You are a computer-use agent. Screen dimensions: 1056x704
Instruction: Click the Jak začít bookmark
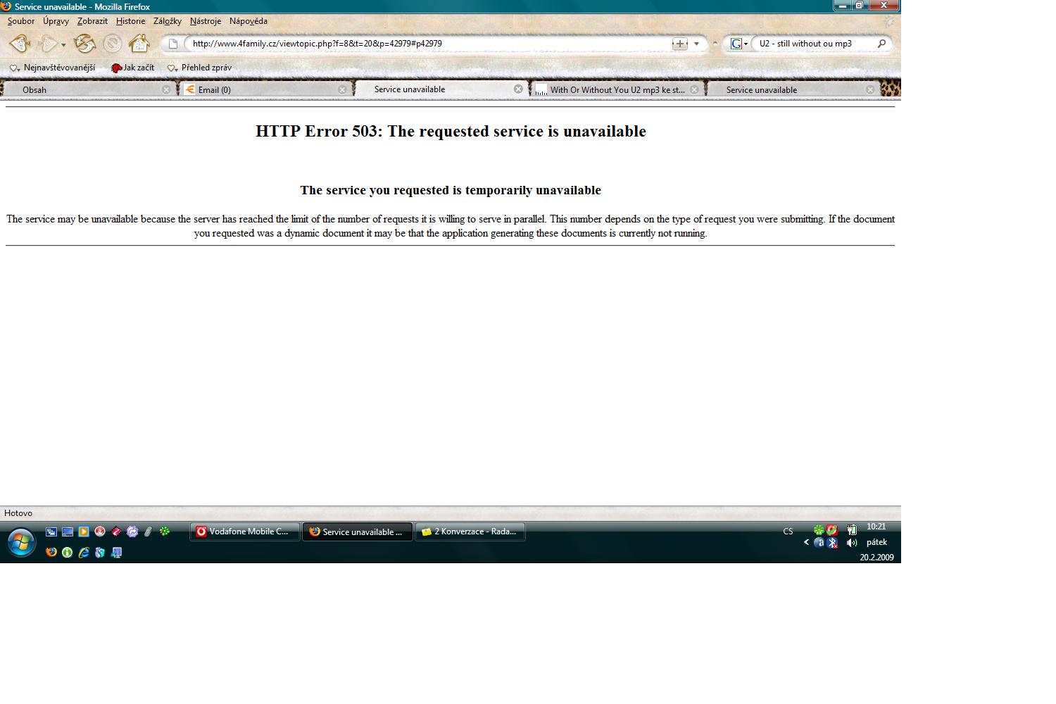pos(133,68)
